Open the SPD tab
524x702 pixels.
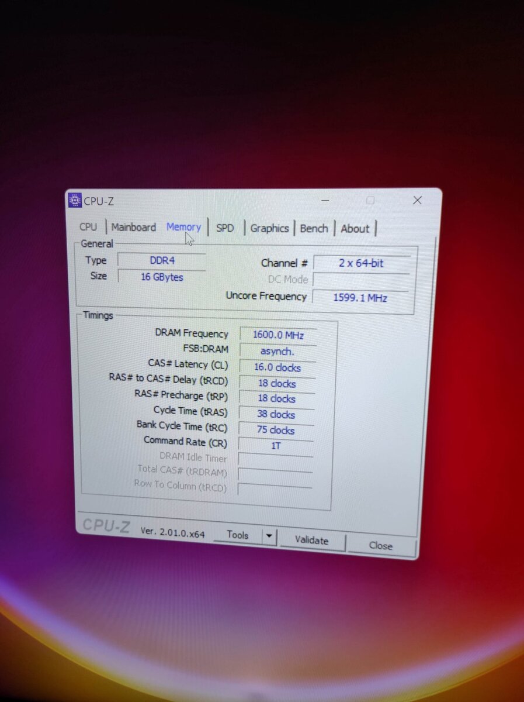pos(225,228)
